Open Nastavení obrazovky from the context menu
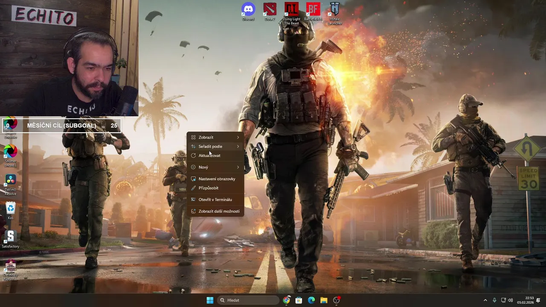The height and width of the screenshot is (307, 546). (215, 179)
